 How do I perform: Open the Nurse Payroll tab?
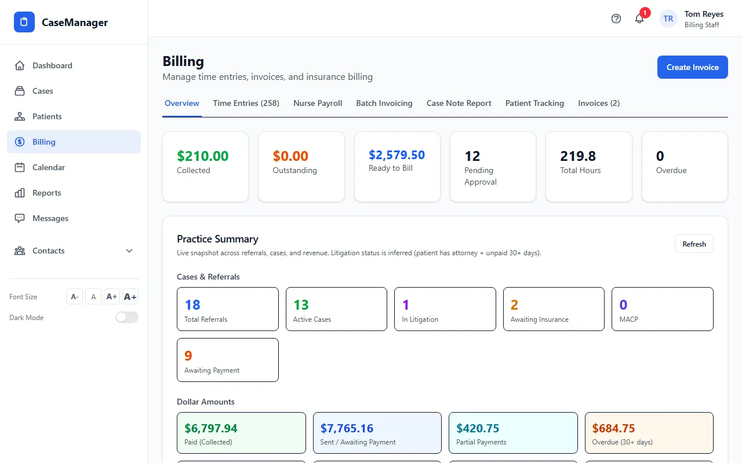click(x=318, y=104)
